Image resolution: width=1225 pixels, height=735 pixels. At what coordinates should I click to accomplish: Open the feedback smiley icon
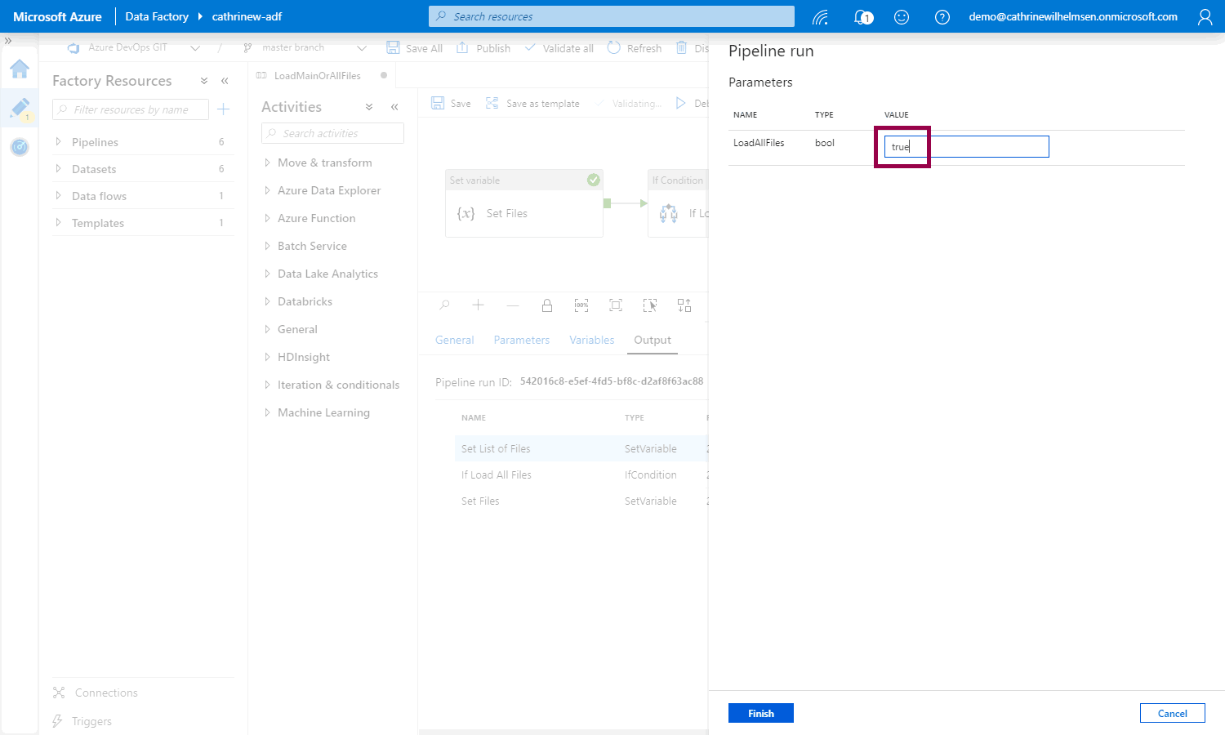click(x=902, y=16)
